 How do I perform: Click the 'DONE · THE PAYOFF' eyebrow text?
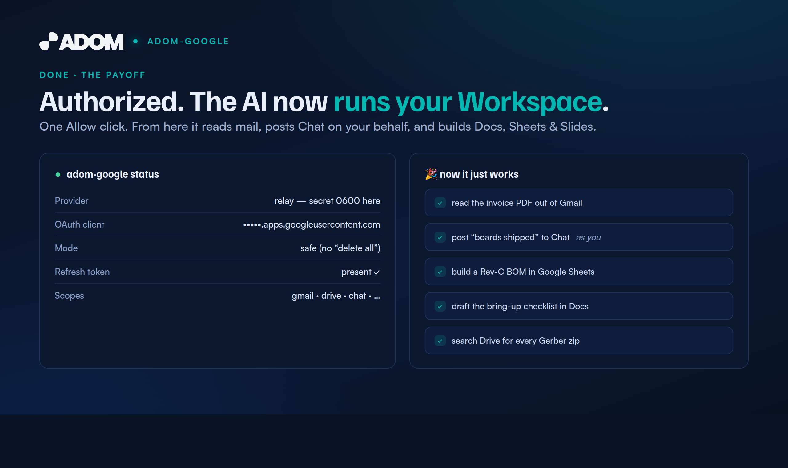92,75
